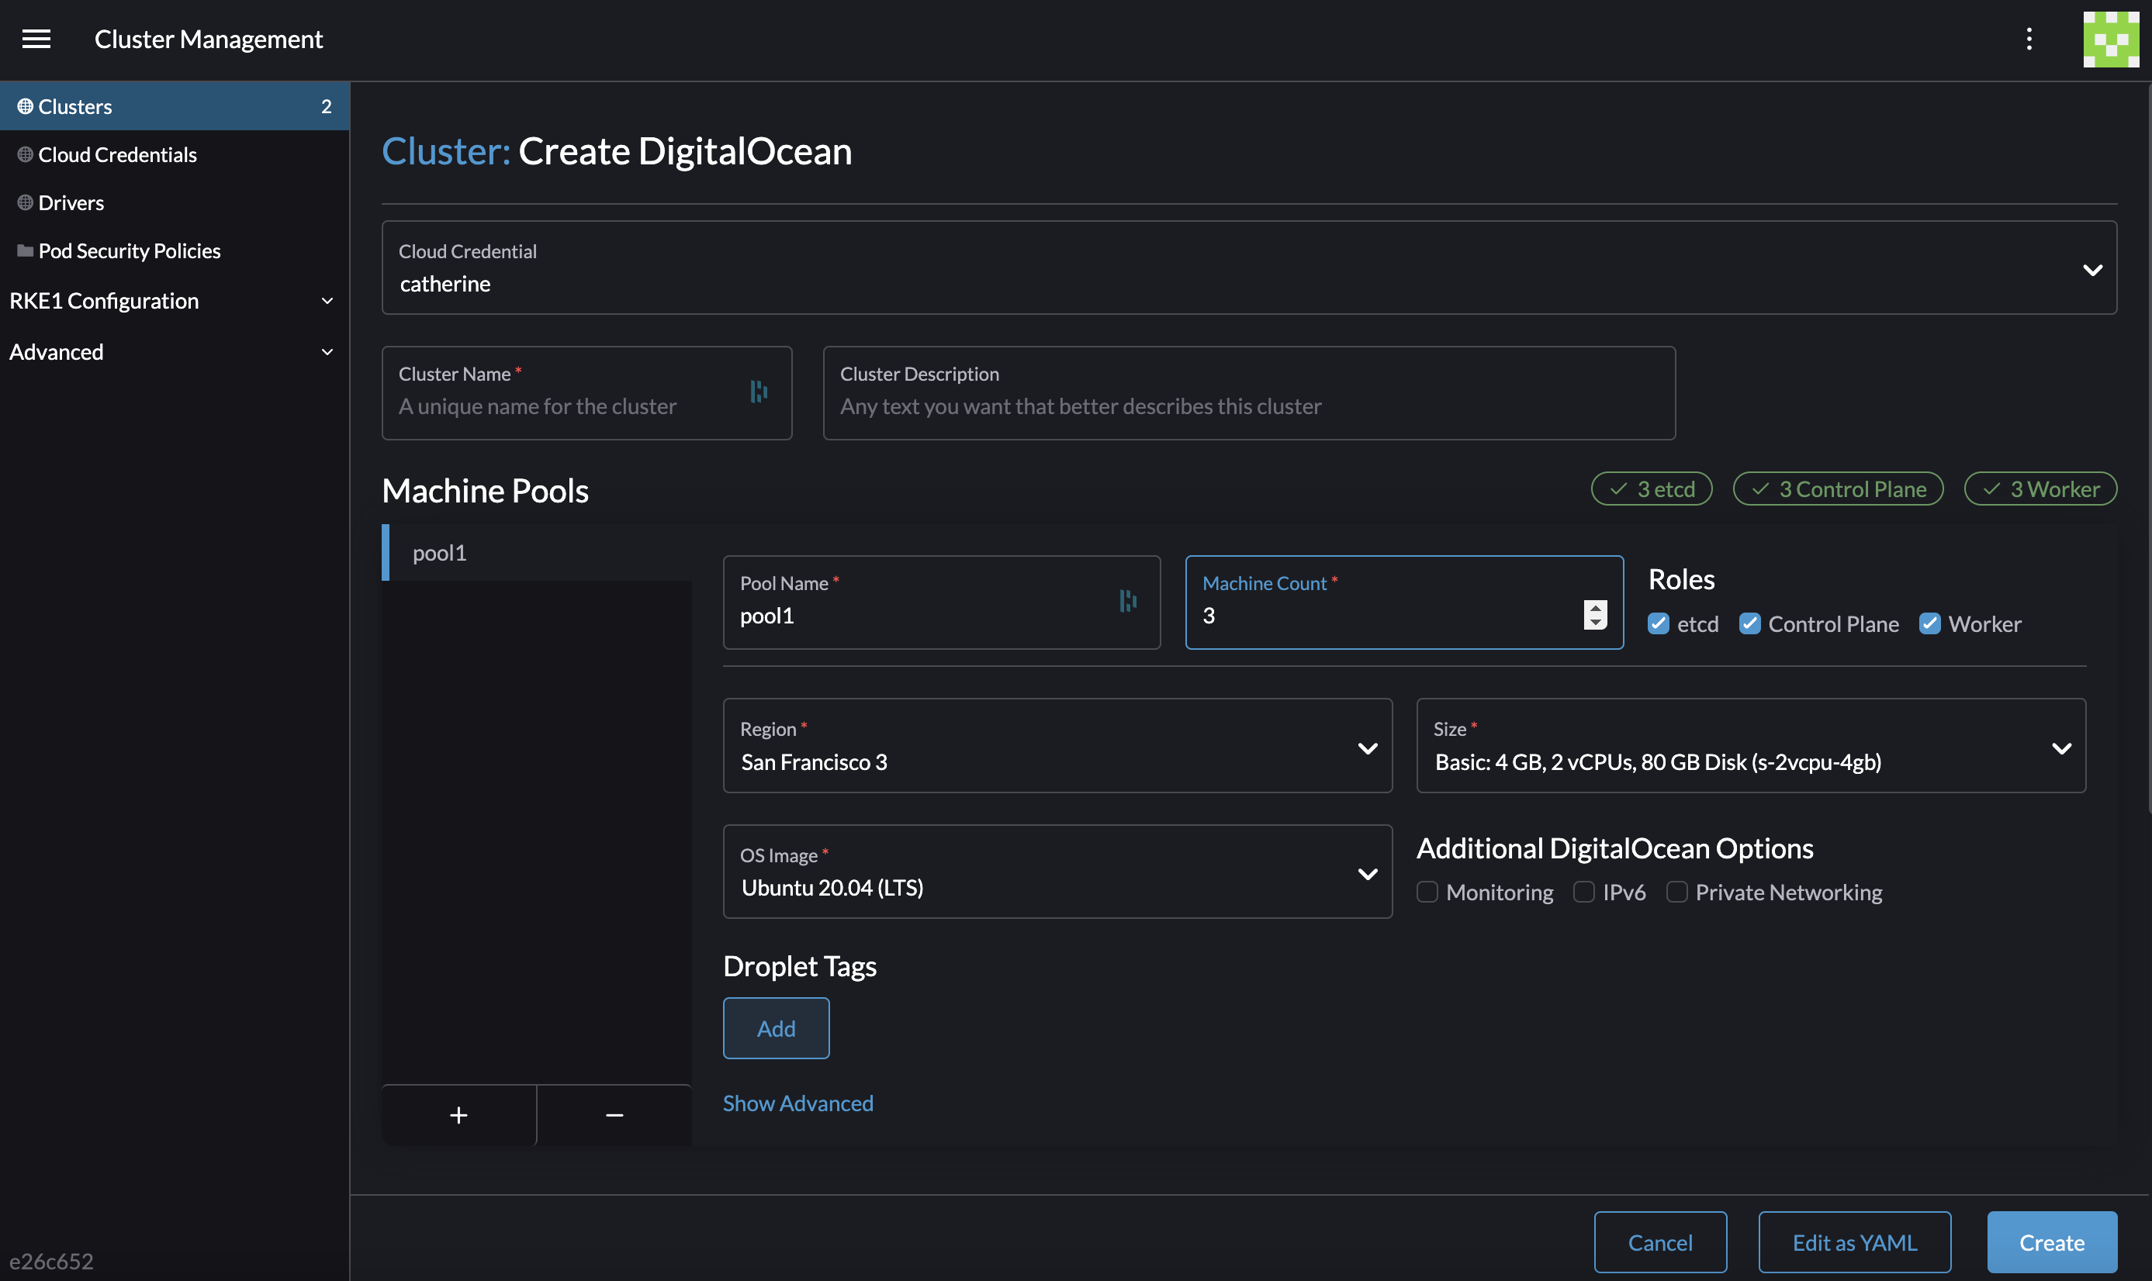Enable Private Networking option
The height and width of the screenshot is (1281, 2152).
pos(1677,892)
